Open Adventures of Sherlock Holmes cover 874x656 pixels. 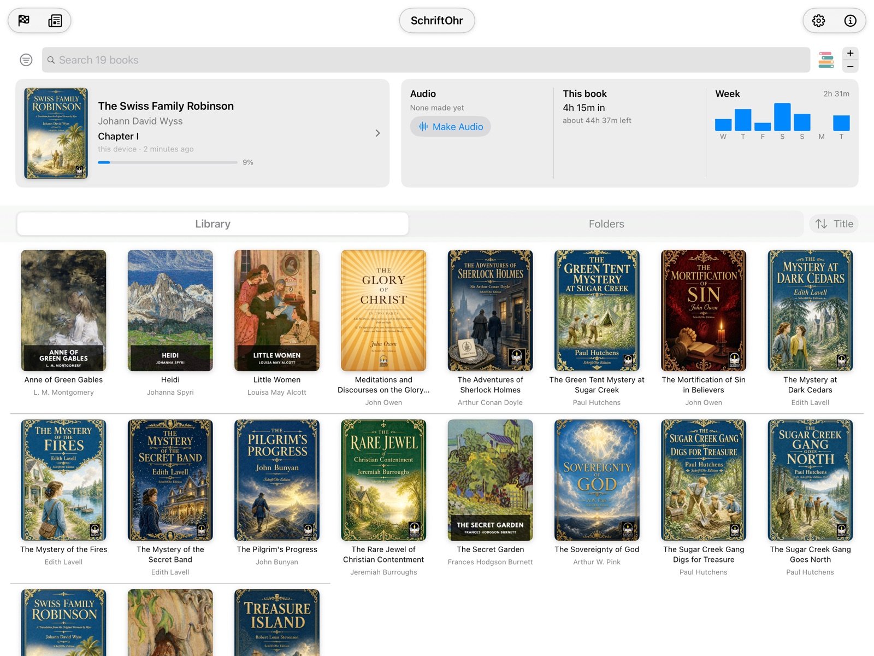(490, 311)
